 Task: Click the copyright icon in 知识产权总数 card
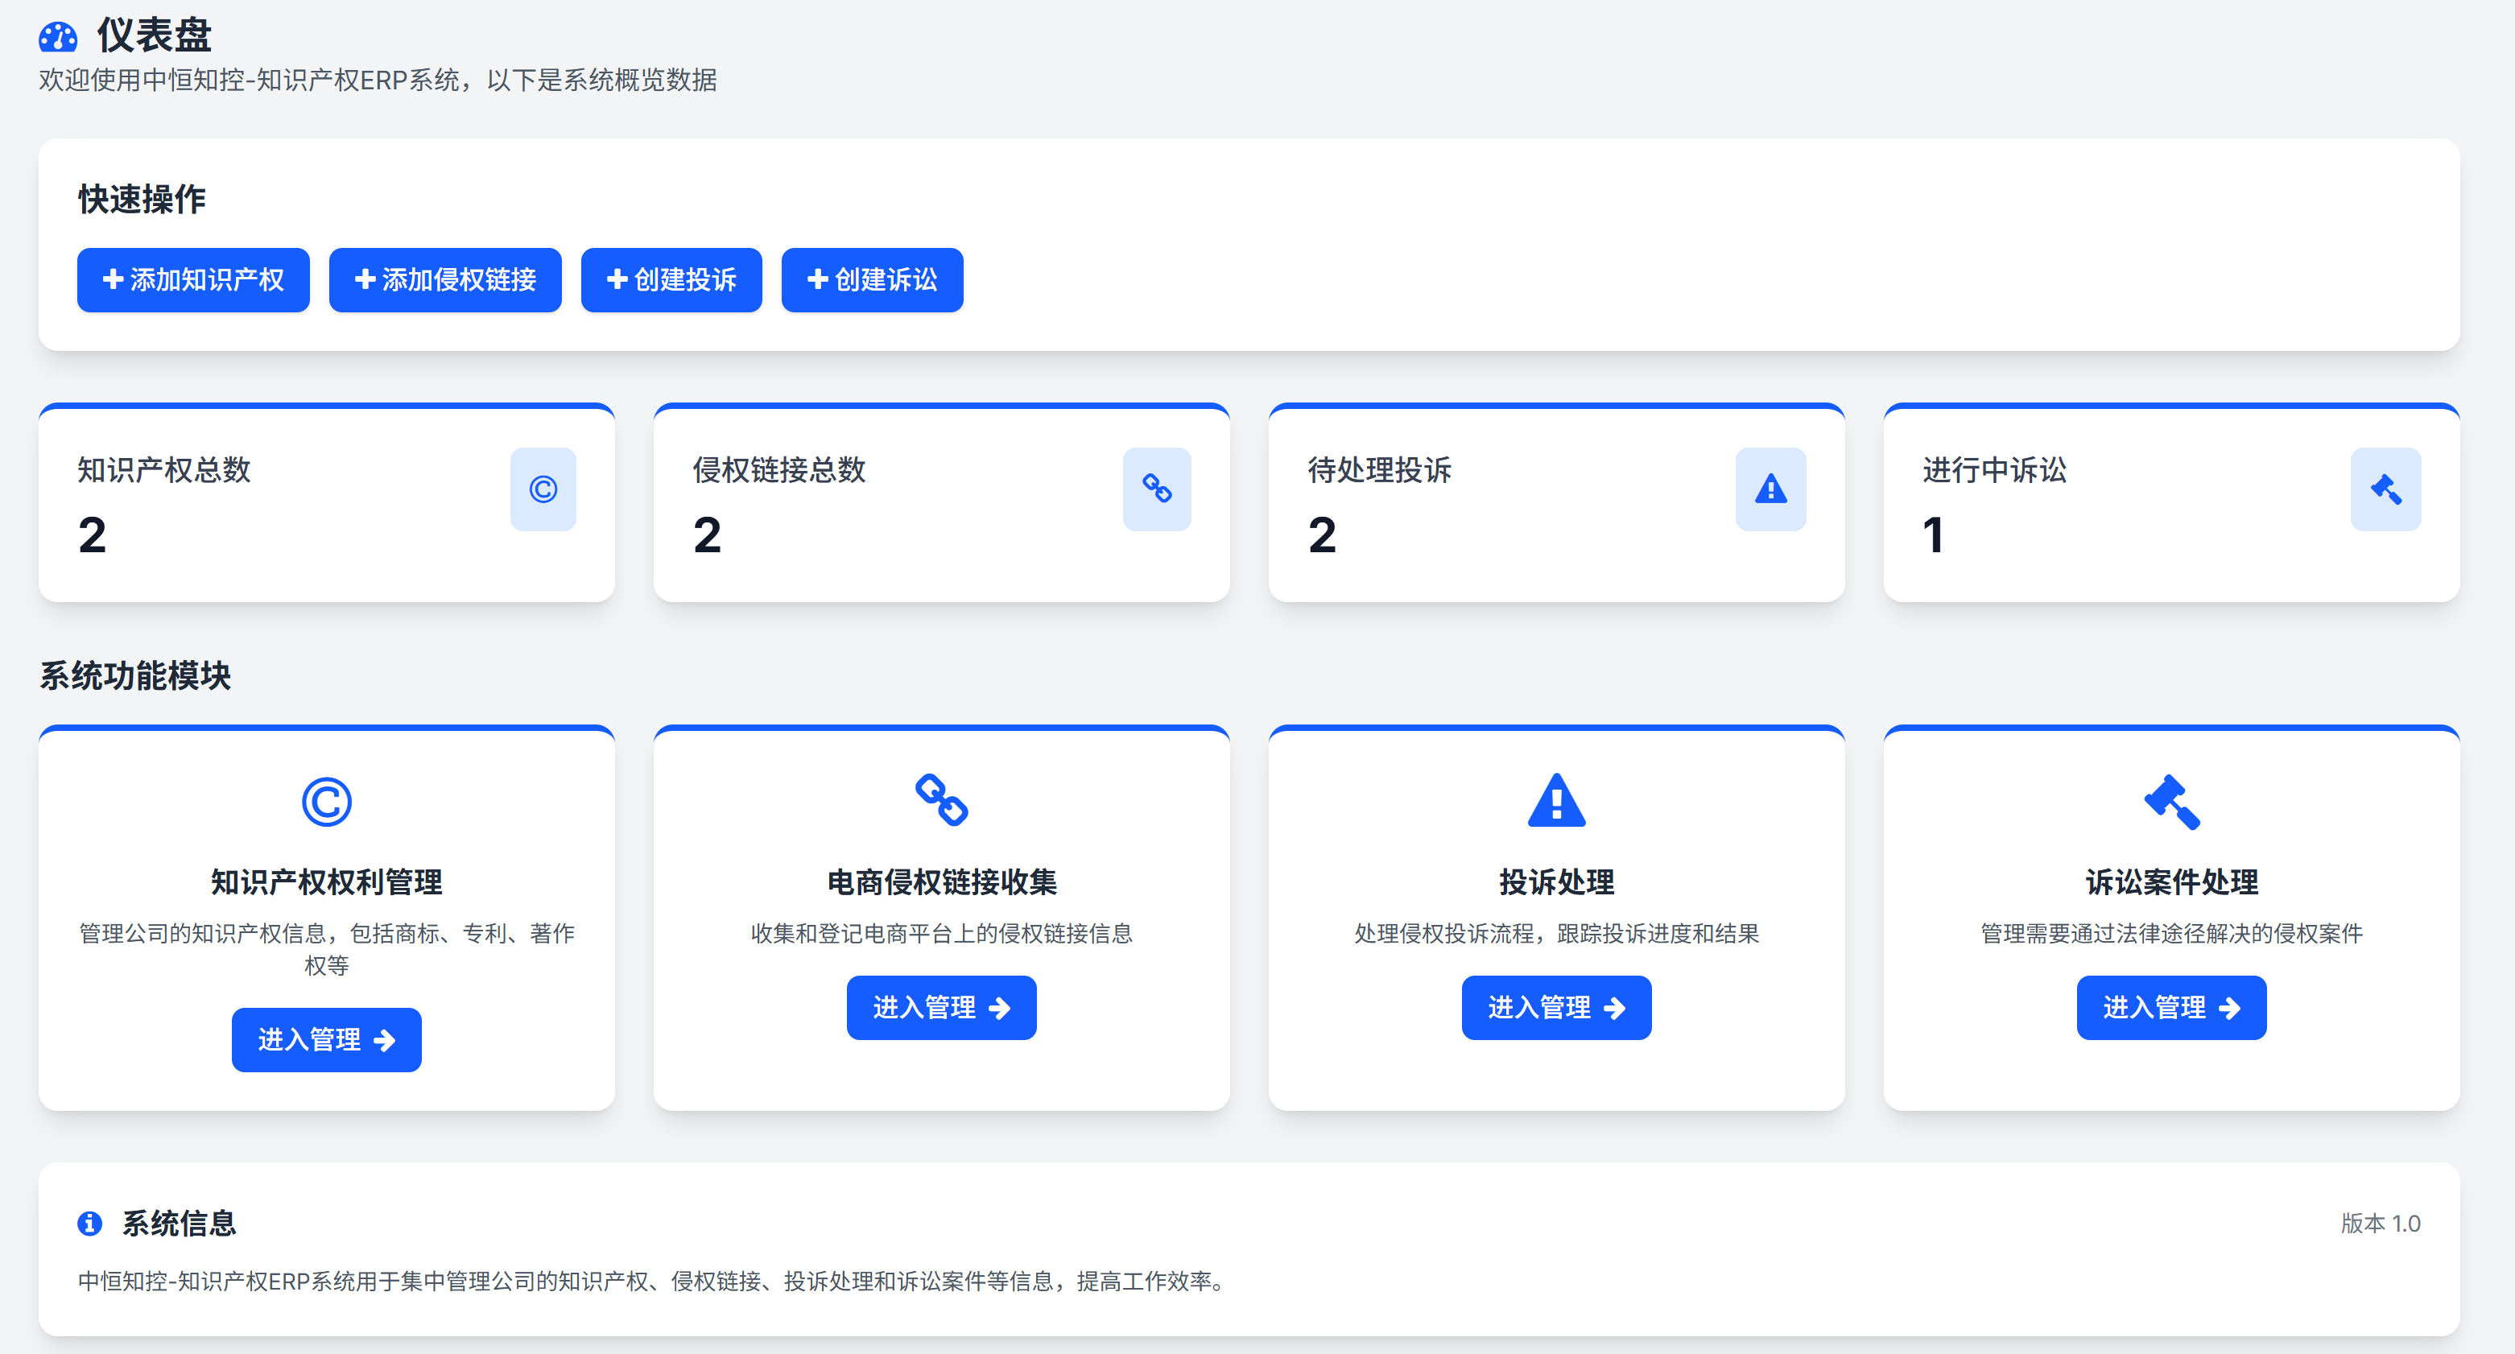pyautogui.click(x=543, y=489)
